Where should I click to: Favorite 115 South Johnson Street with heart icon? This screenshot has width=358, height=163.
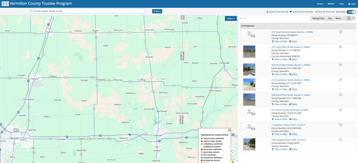340,32
